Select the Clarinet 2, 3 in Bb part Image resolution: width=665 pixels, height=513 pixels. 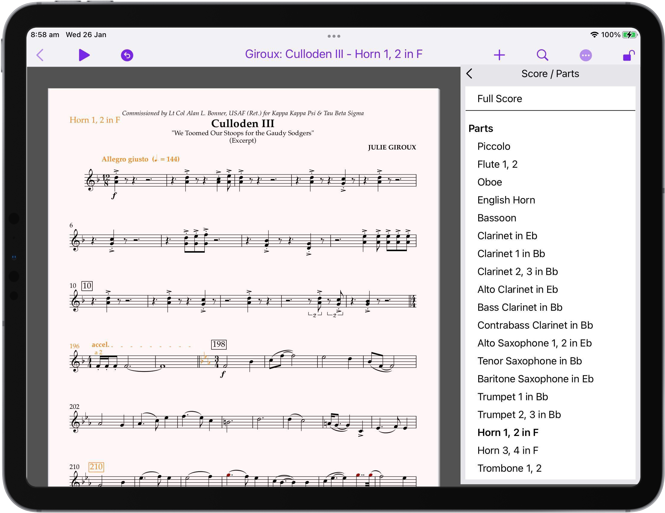550,272
